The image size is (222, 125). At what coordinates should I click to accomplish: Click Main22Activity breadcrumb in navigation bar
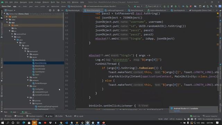tap(75, 6)
